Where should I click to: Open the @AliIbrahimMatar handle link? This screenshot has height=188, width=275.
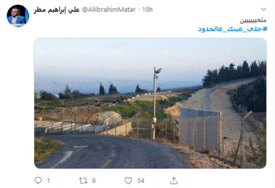click(x=109, y=10)
